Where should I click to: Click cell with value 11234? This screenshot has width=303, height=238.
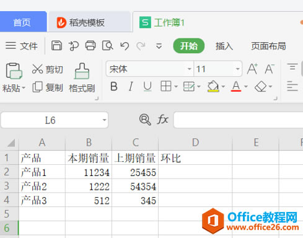[x=89, y=172]
